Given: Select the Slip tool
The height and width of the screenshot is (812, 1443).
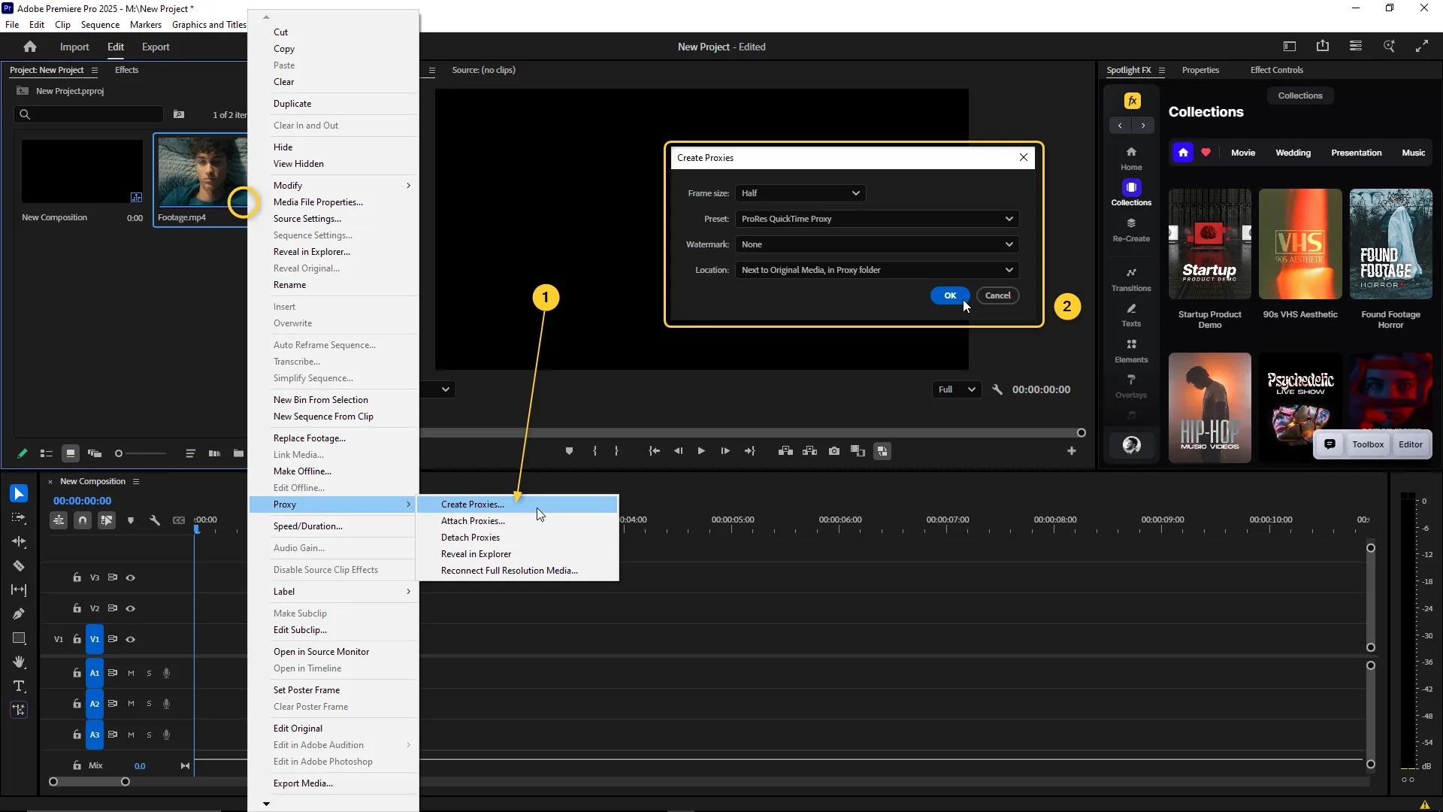Looking at the screenshot, I should point(19,589).
